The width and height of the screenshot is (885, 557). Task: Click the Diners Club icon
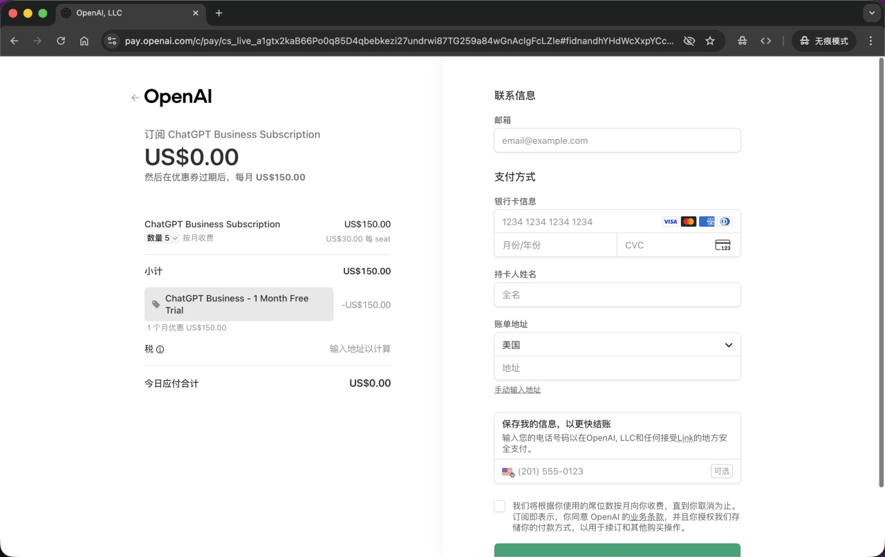point(725,222)
